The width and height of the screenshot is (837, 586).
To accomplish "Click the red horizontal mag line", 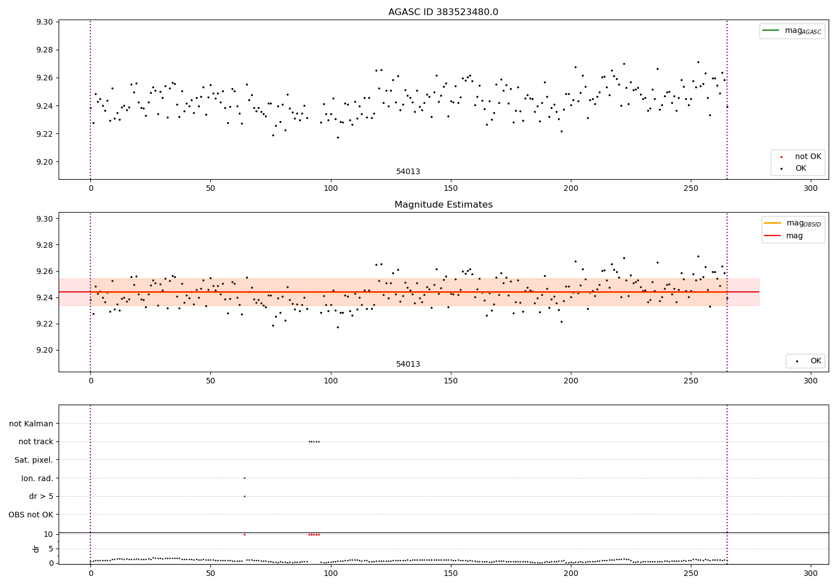I will 409,292.
